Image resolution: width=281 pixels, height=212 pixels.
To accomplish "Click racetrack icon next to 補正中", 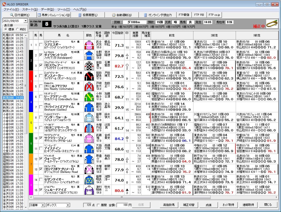I will tap(272, 24).
